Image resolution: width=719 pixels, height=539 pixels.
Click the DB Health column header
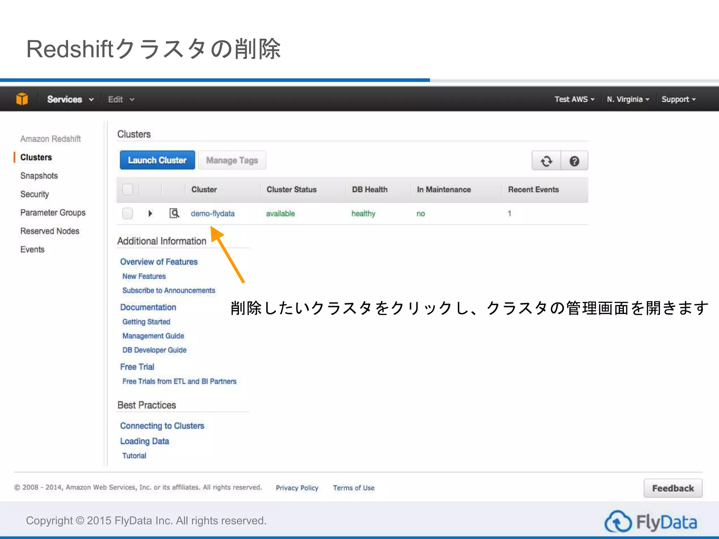click(x=370, y=189)
